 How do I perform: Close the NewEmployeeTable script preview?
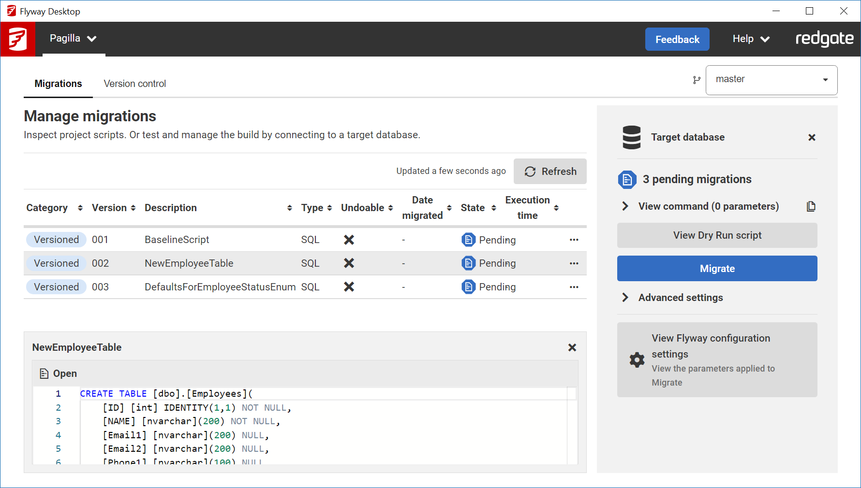pos(572,347)
